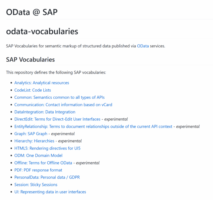Open Graph: SAP Graph link

[31, 134]
